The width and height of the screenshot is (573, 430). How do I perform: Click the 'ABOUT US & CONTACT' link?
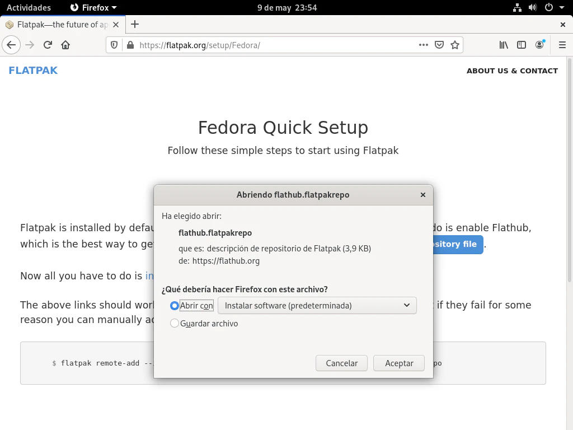[512, 71]
